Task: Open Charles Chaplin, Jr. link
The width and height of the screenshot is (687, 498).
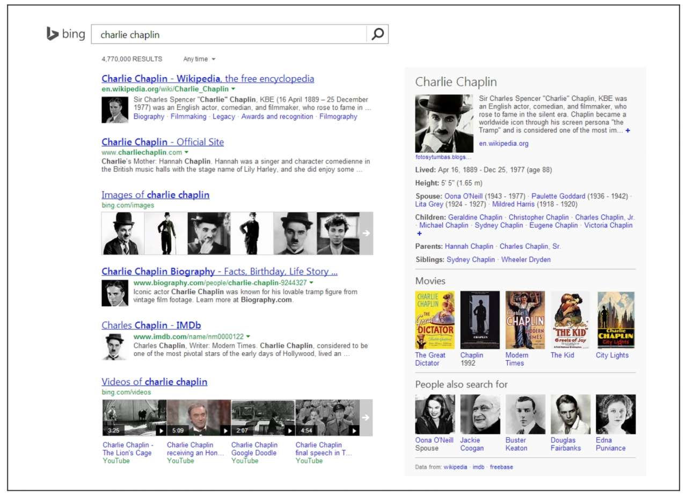Action: tap(605, 217)
